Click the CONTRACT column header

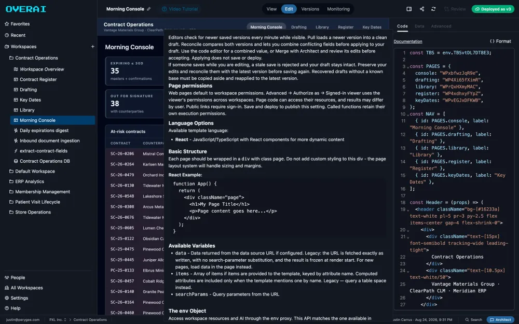pos(120,143)
